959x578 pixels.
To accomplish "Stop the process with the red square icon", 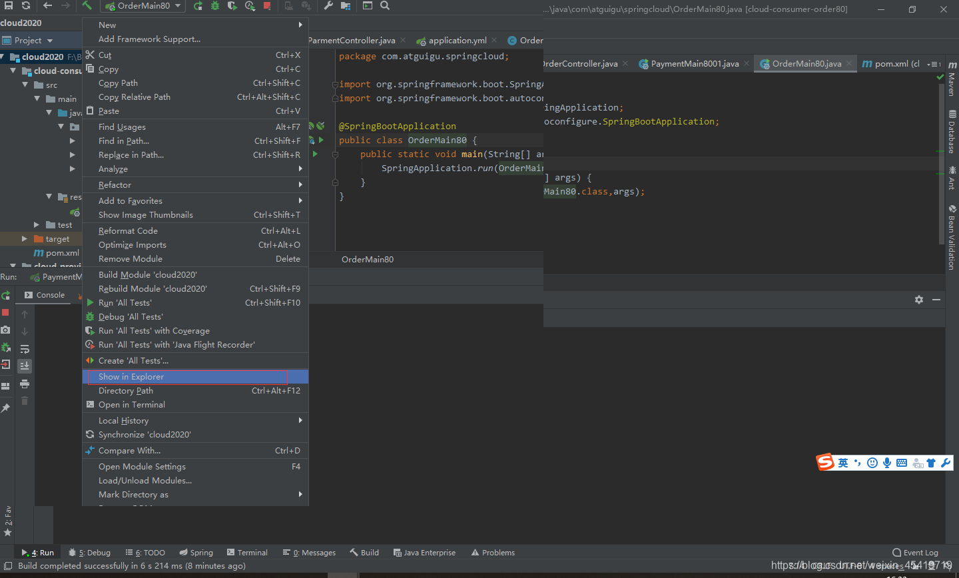I will [268, 7].
